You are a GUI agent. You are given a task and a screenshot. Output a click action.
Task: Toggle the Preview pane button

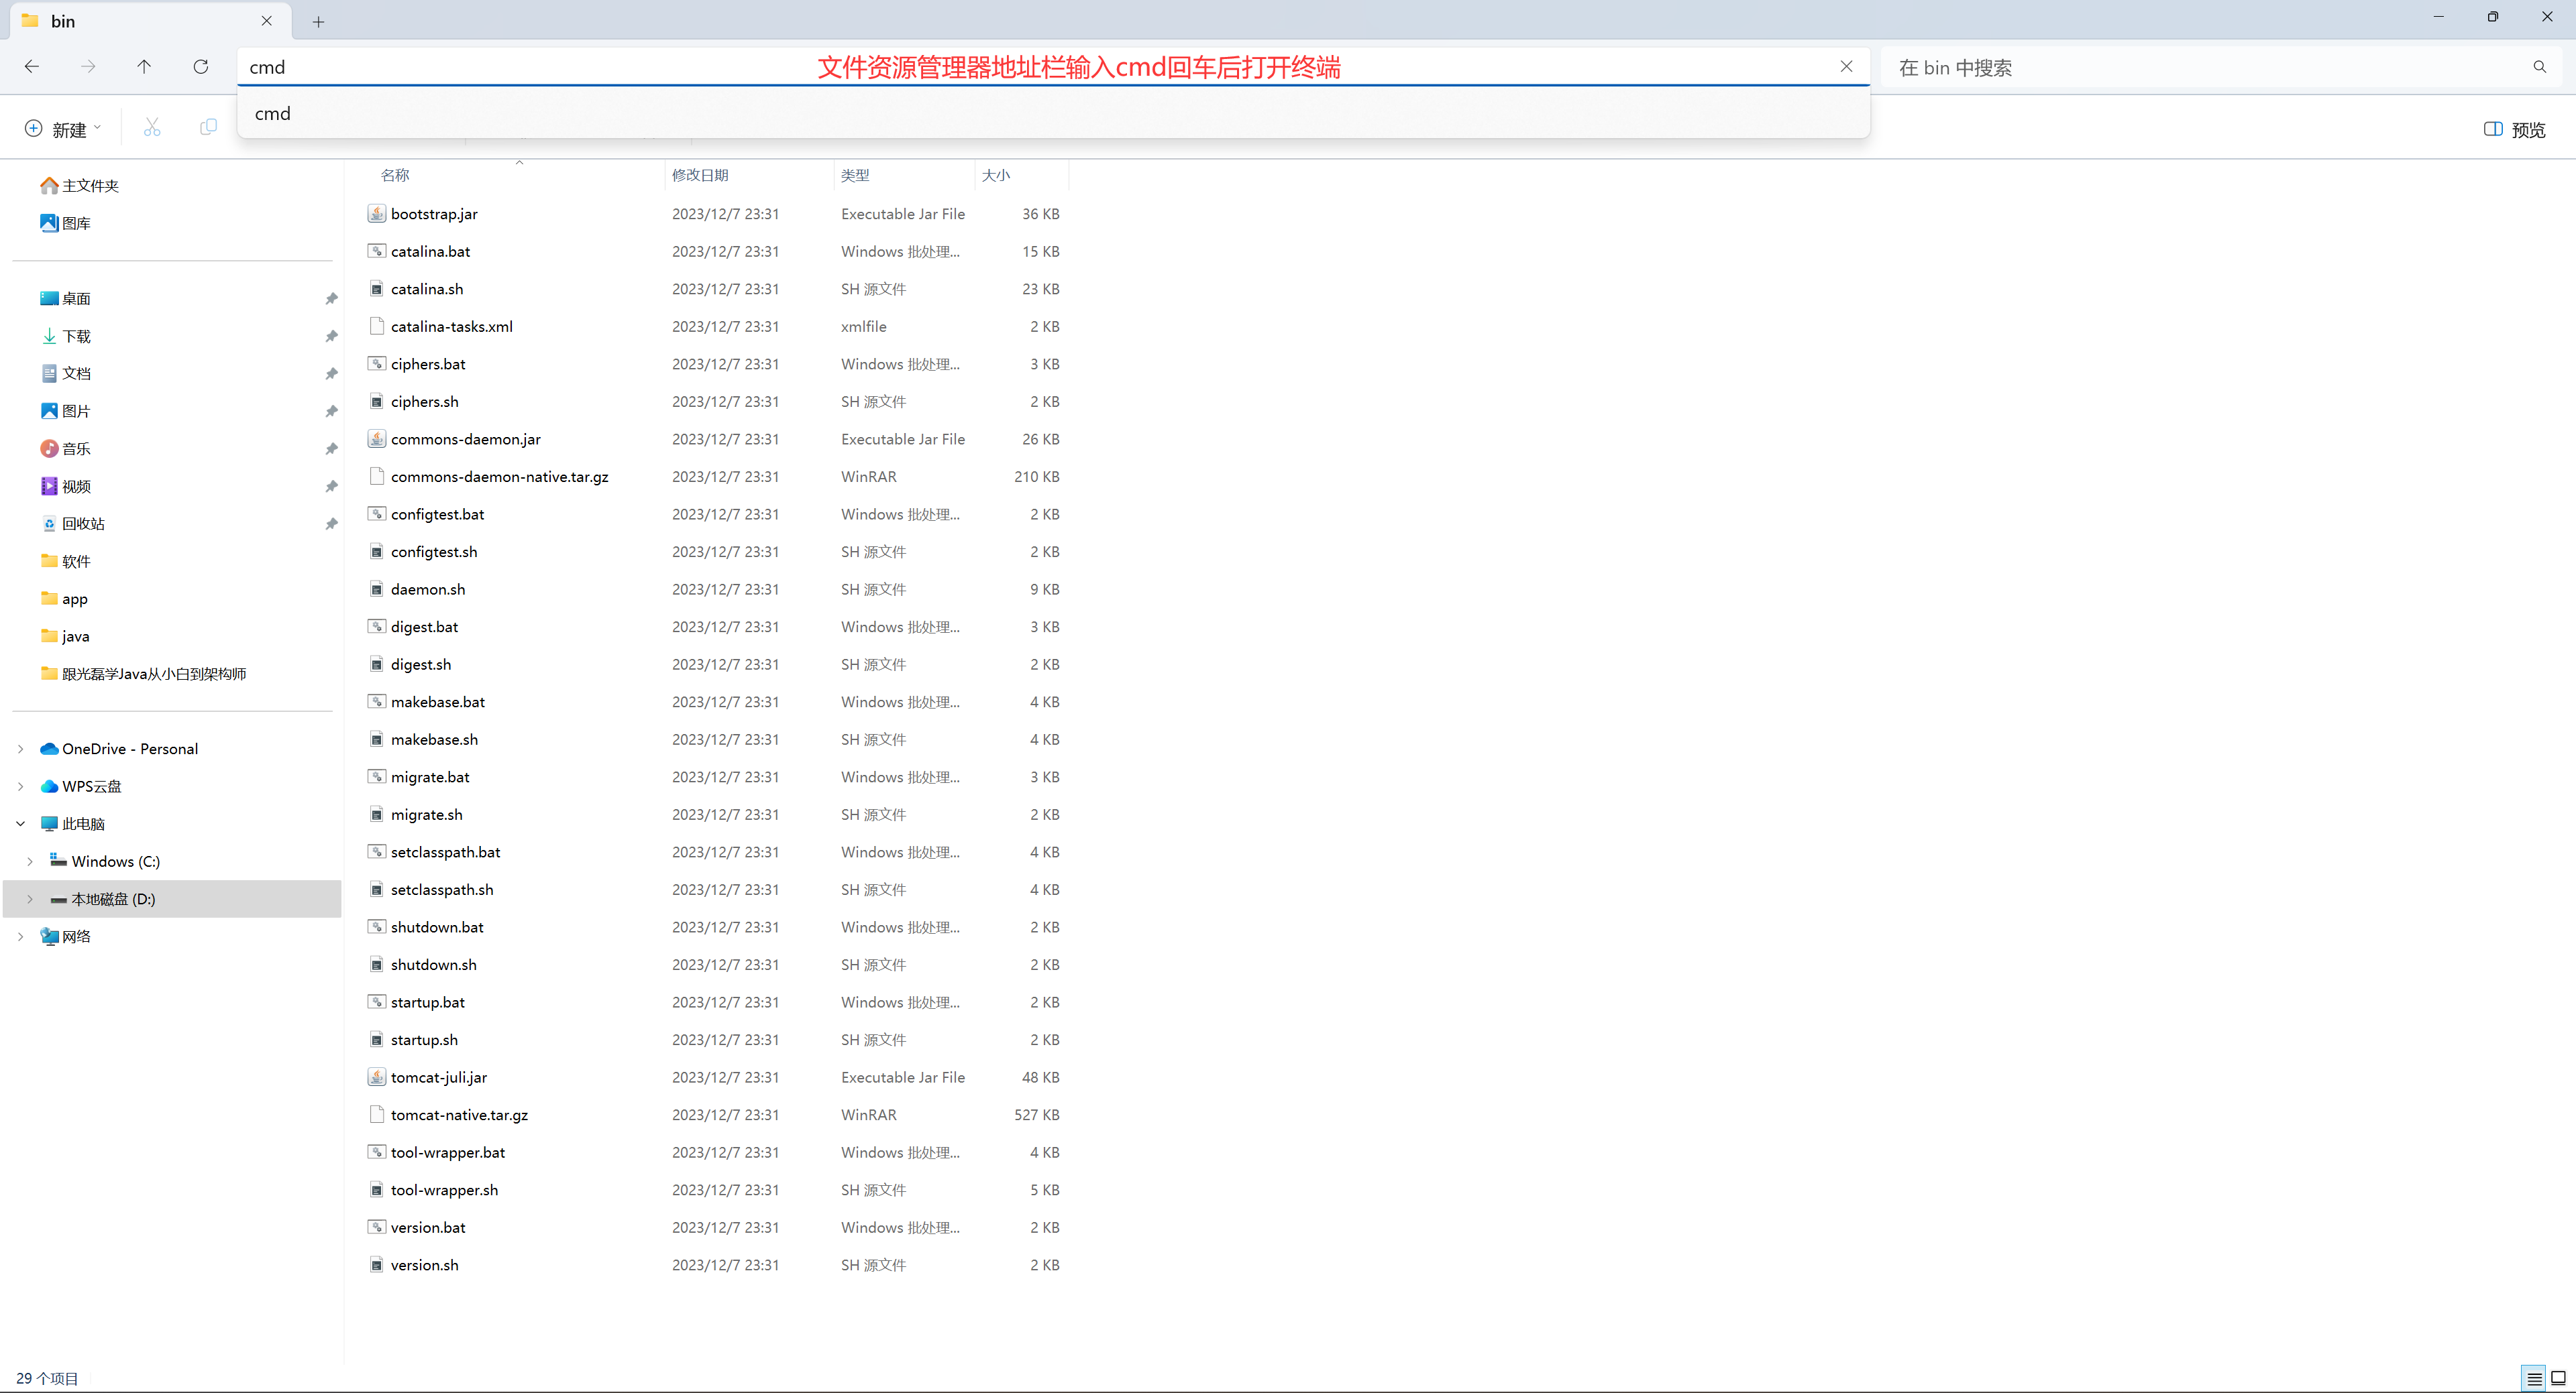[x=2514, y=129]
